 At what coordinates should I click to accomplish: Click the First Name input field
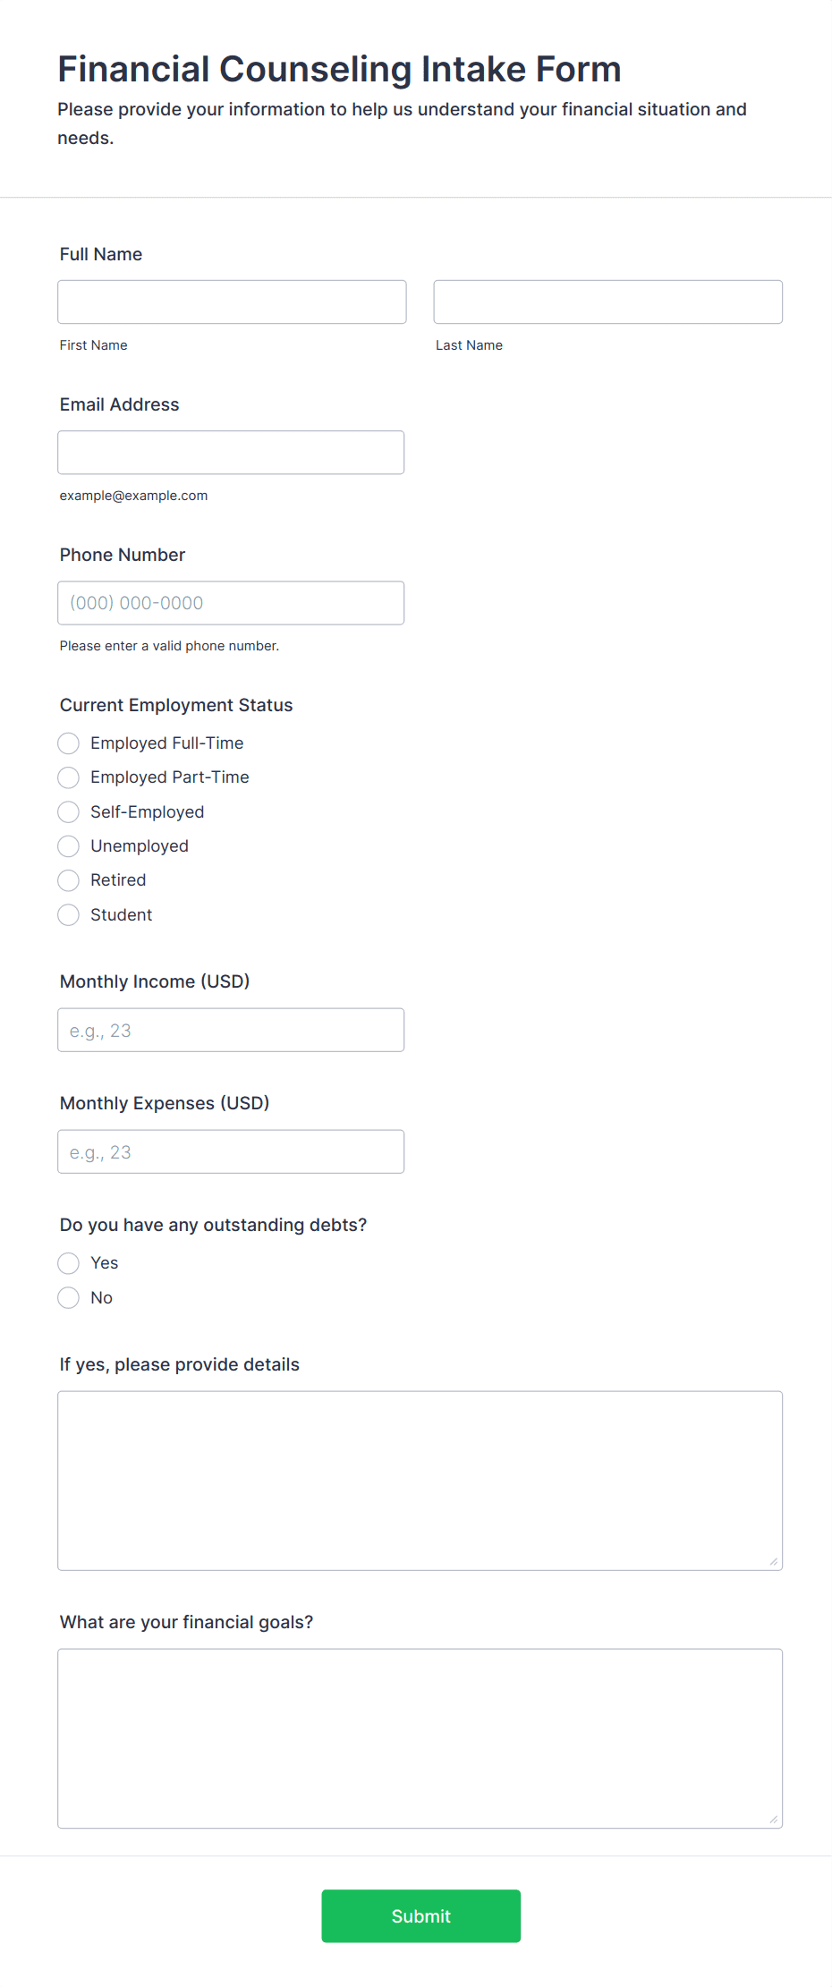(232, 301)
